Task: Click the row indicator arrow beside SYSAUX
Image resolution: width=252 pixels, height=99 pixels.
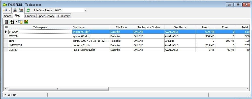Action: tap(6, 32)
